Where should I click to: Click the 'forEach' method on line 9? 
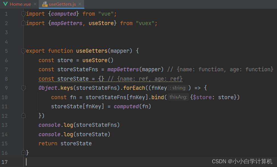tap(134, 88)
